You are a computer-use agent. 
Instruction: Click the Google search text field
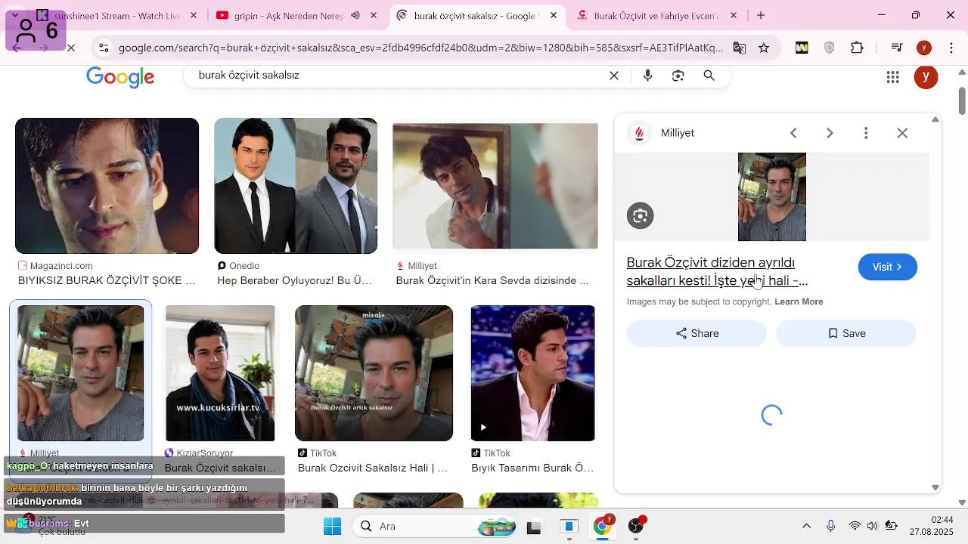click(x=397, y=76)
